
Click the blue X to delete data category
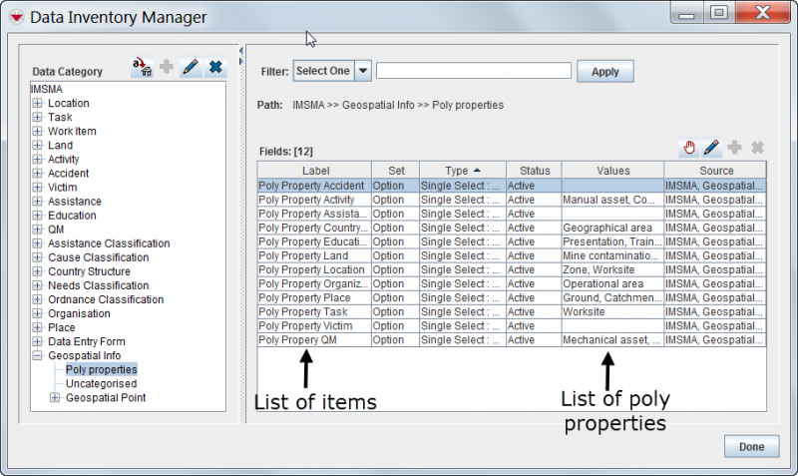(x=215, y=67)
